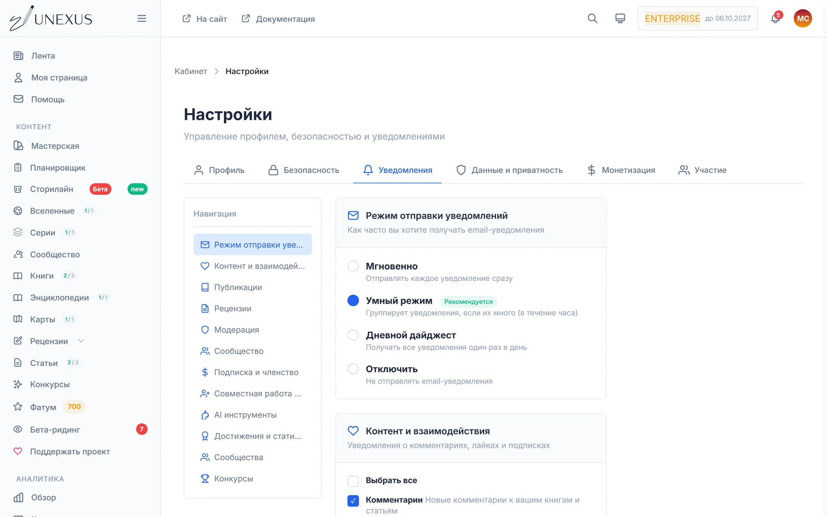The height and width of the screenshot is (517, 827).
Task: Switch to the Монетизация tab
Action: pos(621,170)
